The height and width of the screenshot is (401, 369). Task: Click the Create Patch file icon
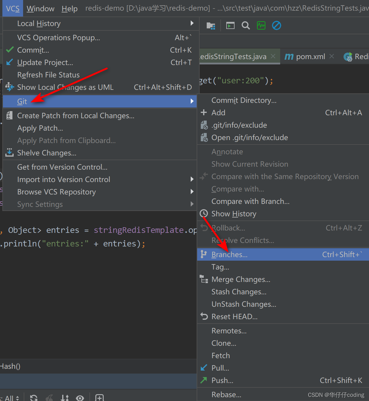tap(9, 115)
